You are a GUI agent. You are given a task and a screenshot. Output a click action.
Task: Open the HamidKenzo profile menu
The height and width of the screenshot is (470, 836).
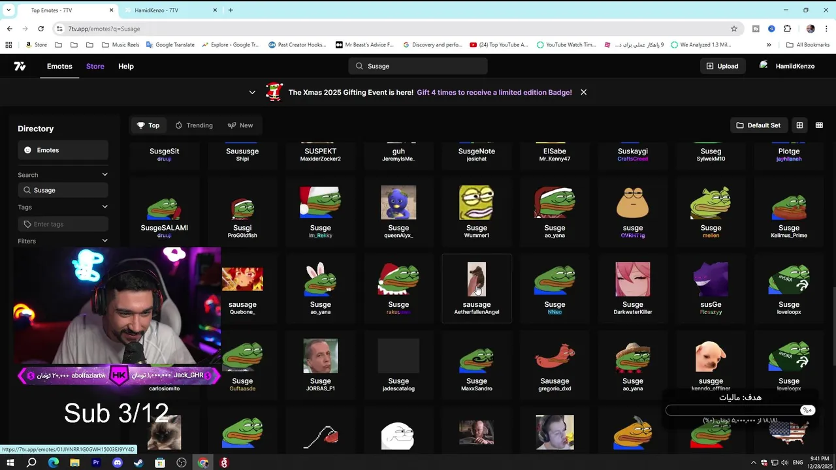[787, 66]
